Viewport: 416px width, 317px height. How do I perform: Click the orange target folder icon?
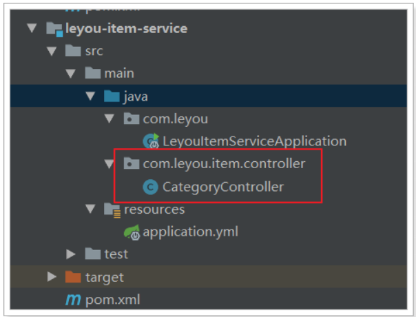[x=73, y=276]
